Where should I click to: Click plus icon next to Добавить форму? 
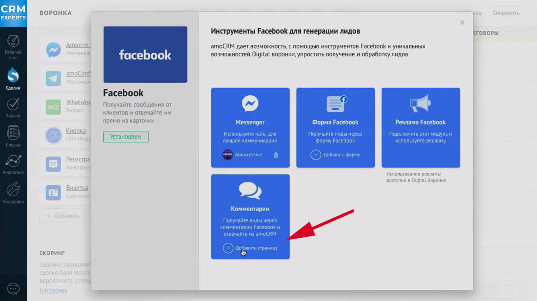coord(316,155)
